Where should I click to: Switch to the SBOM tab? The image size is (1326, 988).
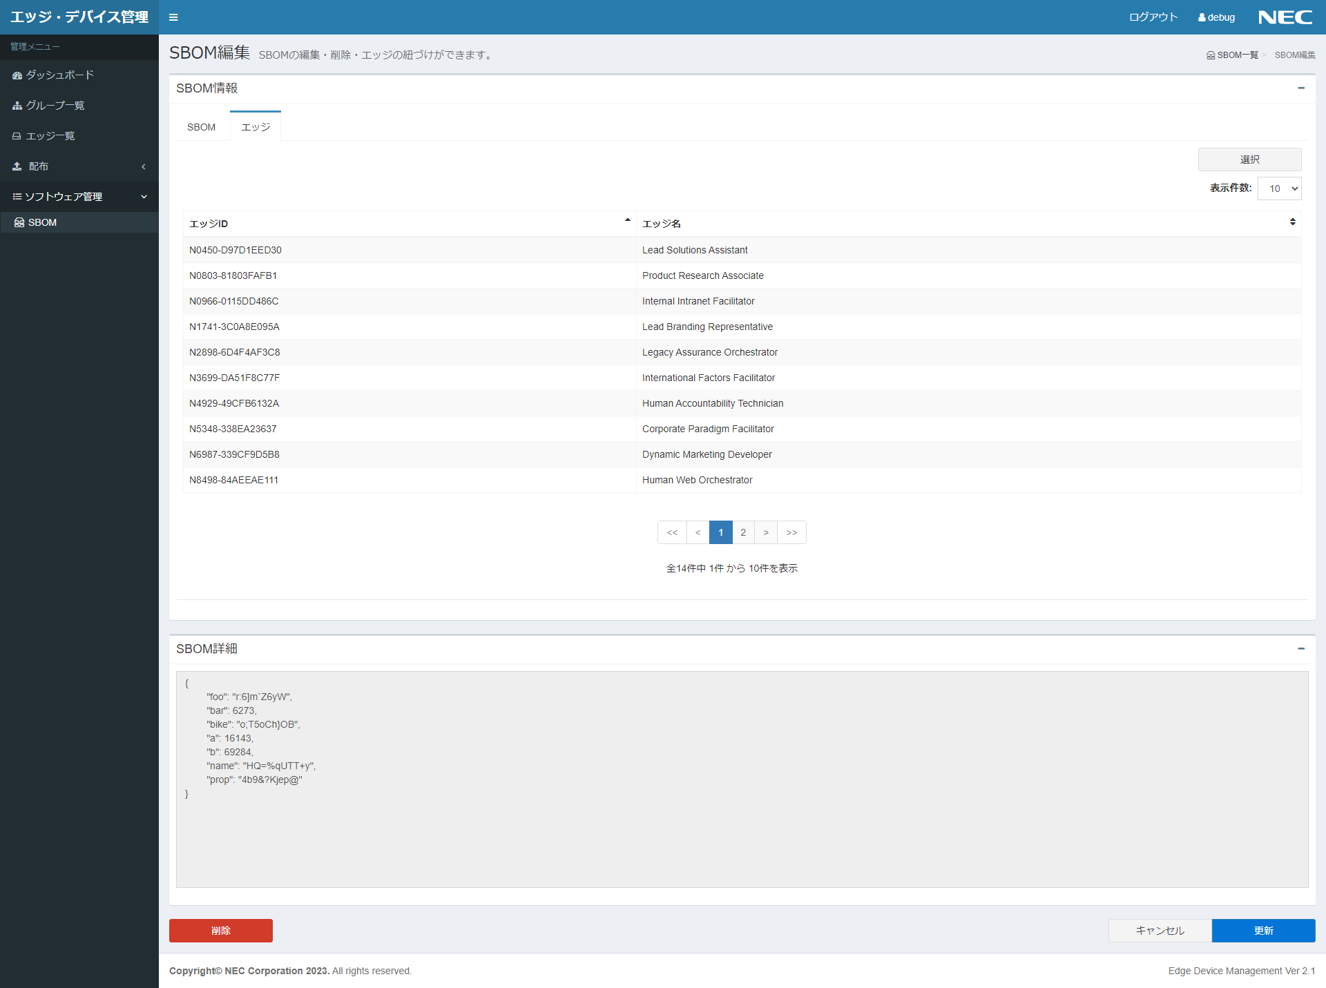pos(201,126)
